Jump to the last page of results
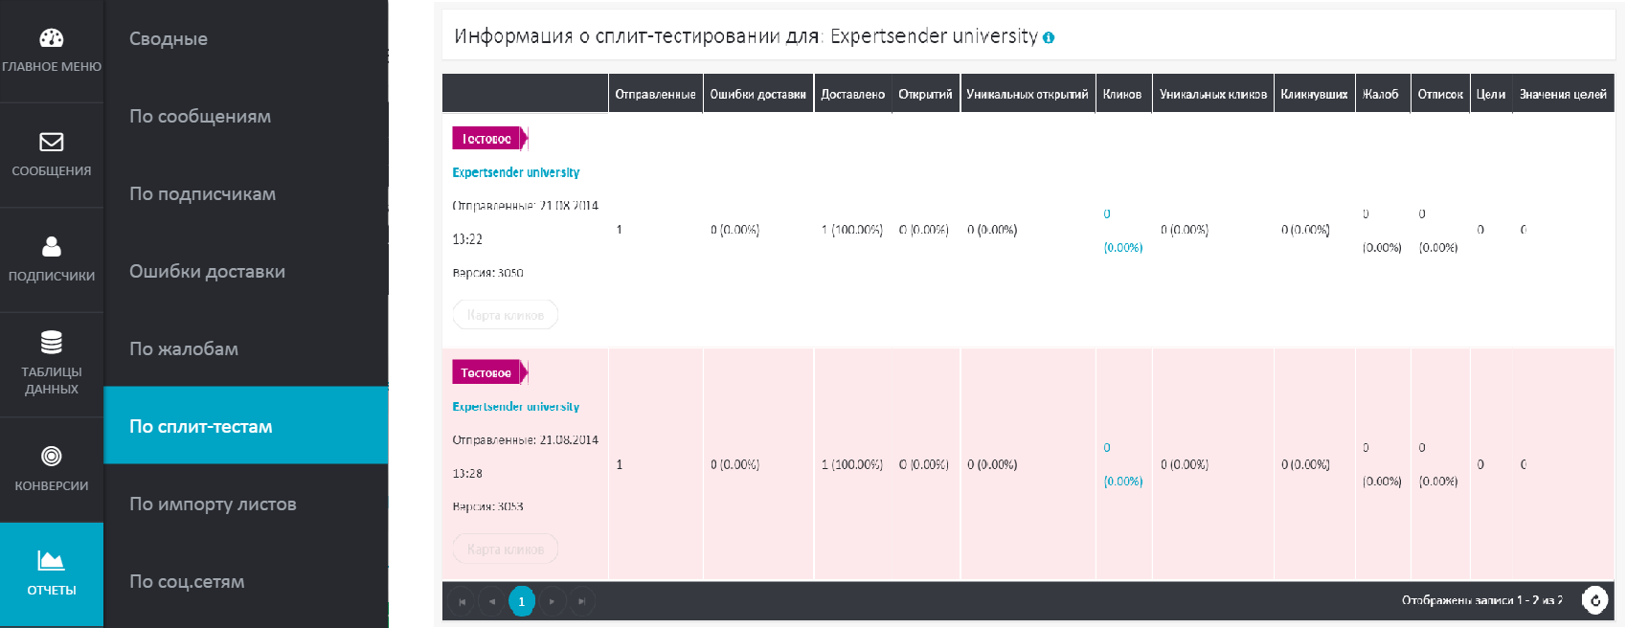Viewport: 1627px width, 628px height. (x=581, y=601)
